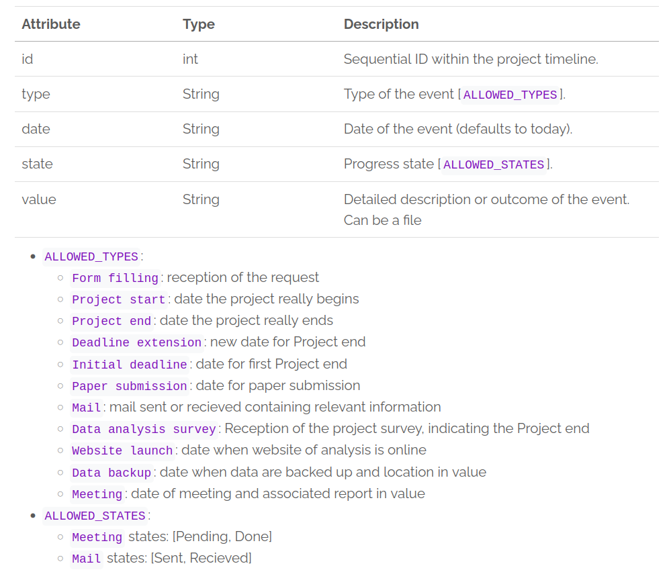Select the 'id' attribute cell

(x=28, y=59)
